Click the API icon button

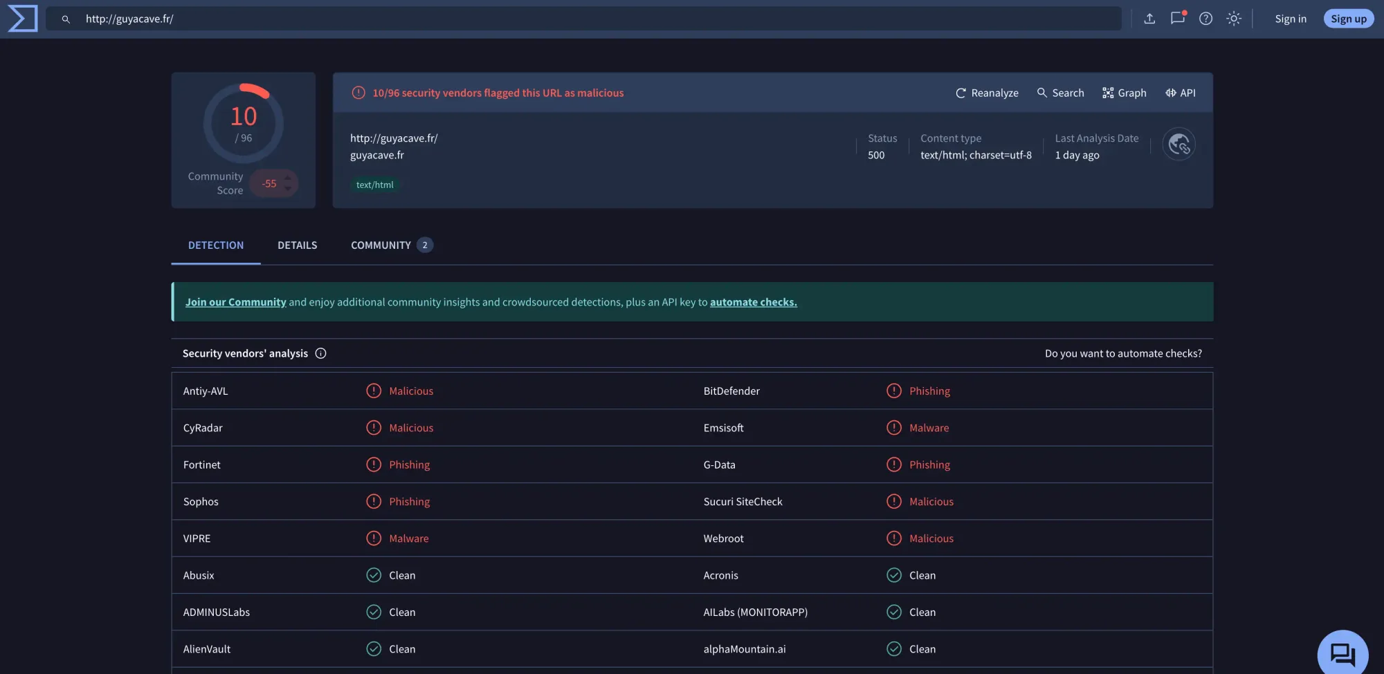(x=1181, y=93)
